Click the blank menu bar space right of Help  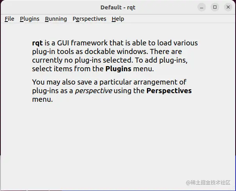(x=179, y=19)
